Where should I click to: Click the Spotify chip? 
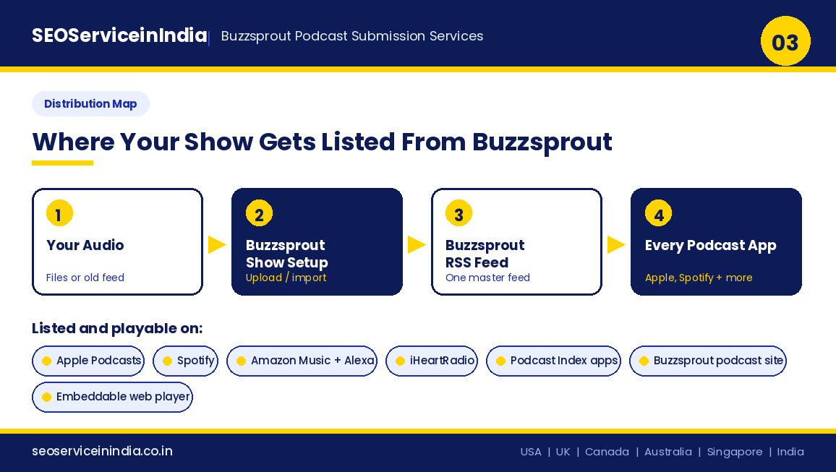pos(186,361)
